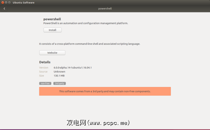Click the non-free tag badge
This screenshot has width=210, height=130.
[45, 83]
